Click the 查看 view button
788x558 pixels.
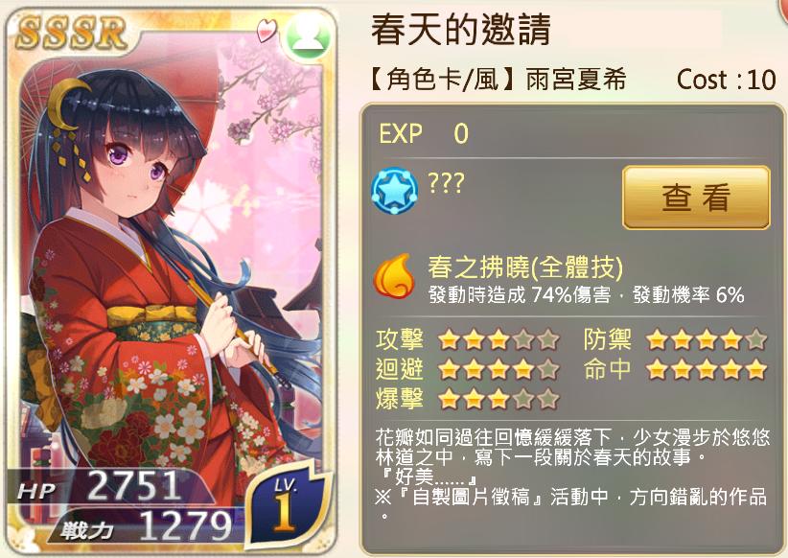point(696,198)
